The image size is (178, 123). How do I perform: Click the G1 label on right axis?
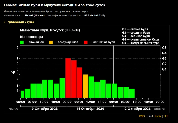(164, 69)
